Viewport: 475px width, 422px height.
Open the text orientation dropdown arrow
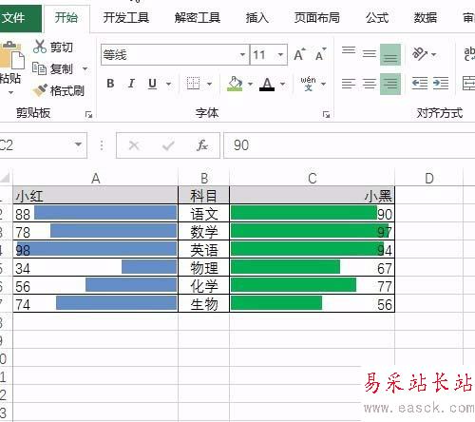(434, 54)
